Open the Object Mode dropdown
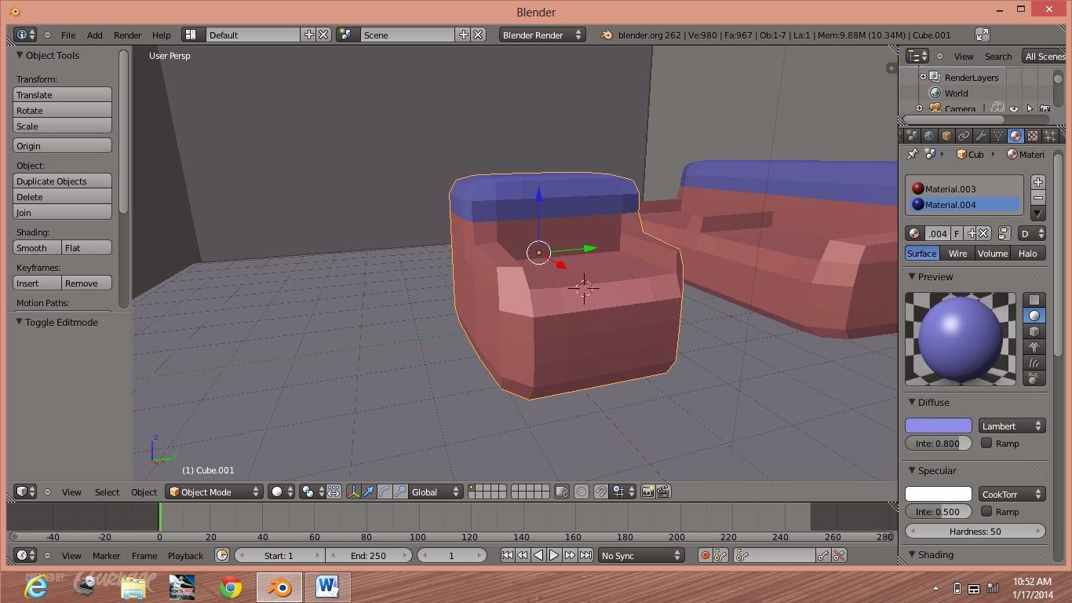Viewport: 1072px width, 603px height. pos(213,492)
